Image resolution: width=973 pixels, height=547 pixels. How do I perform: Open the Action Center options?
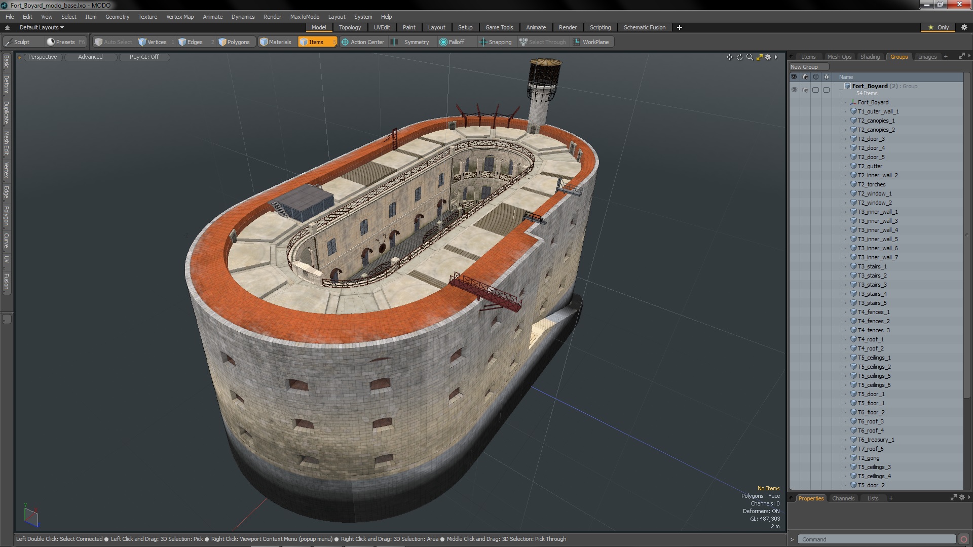[x=363, y=42]
